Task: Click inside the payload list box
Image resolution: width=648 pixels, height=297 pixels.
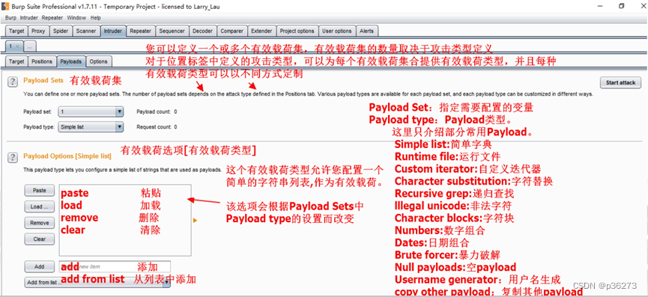Action: [x=125, y=220]
